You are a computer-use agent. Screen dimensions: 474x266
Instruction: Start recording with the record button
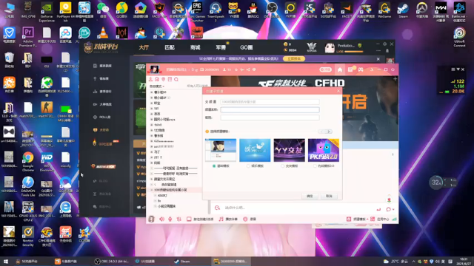[250, 219]
